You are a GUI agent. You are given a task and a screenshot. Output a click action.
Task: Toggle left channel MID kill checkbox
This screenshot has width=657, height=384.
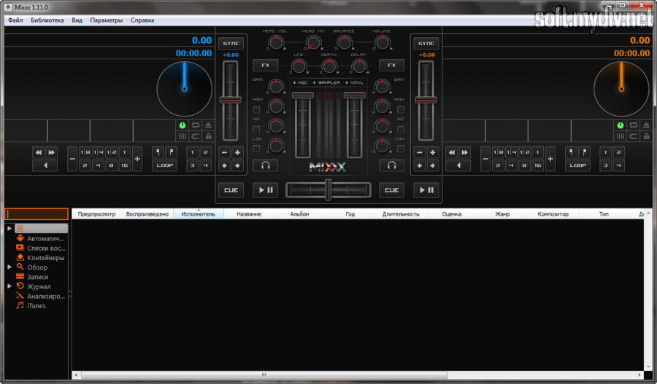tap(256, 129)
